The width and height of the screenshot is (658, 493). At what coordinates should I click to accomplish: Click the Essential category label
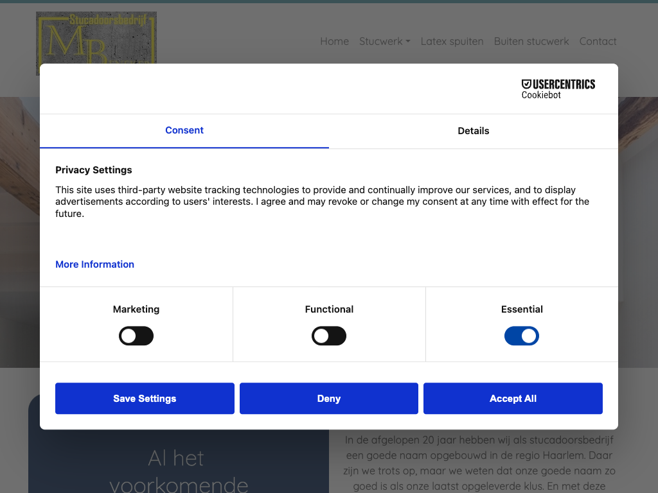coord(522,309)
